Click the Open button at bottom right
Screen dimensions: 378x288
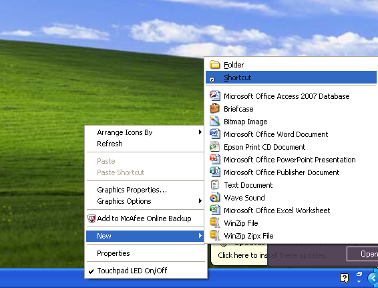point(363,254)
